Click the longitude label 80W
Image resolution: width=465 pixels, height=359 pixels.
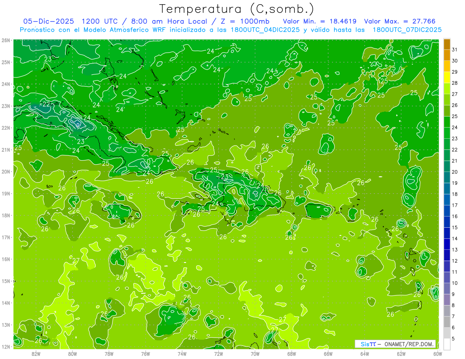(72, 354)
